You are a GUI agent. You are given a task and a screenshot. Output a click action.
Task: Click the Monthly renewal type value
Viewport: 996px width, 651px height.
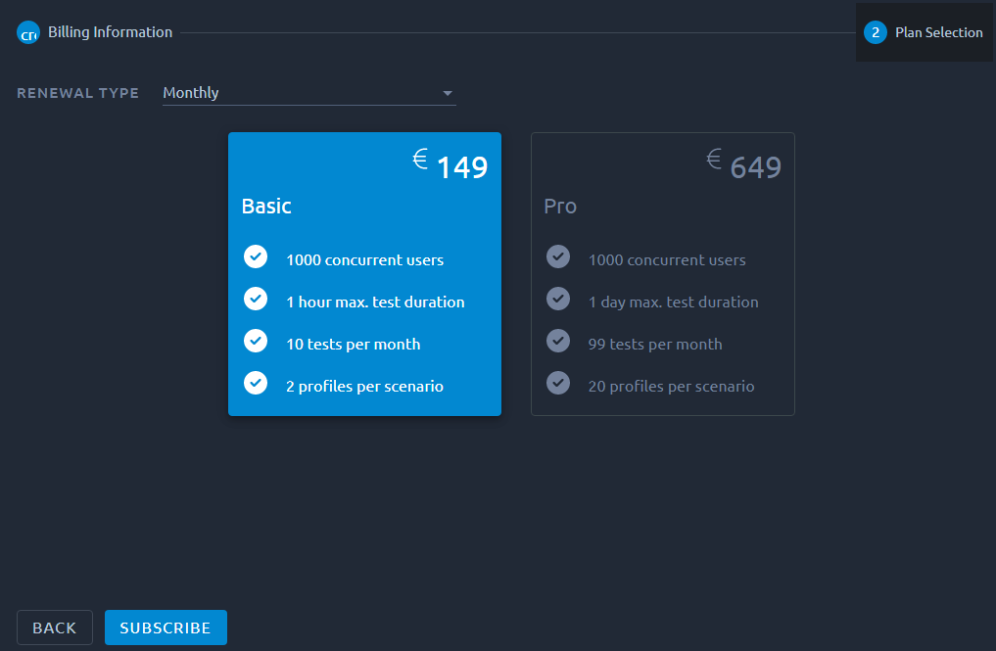(191, 93)
